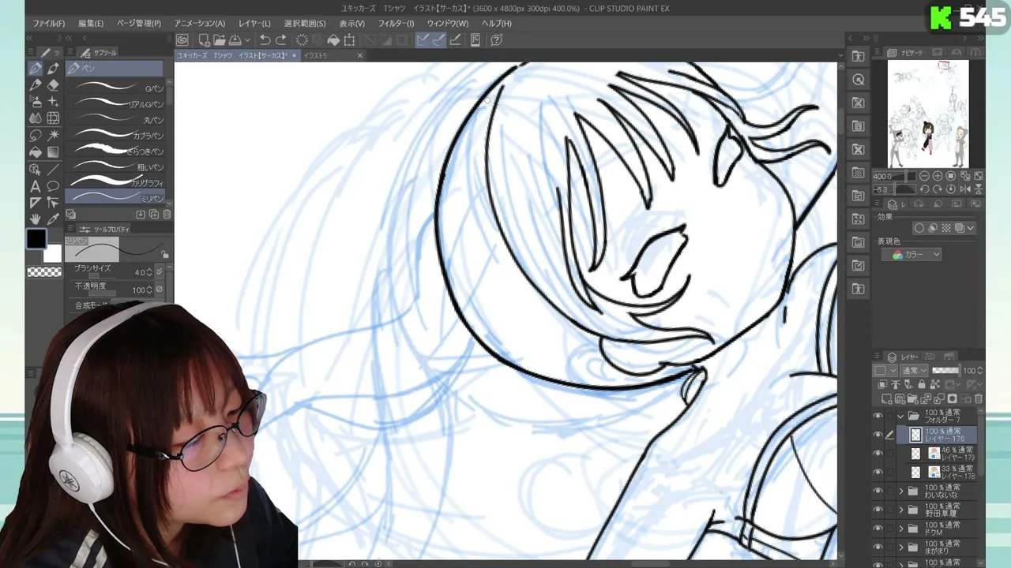Activate the Hand move tool
The image size is (1011, 568).
coord(36,219)
